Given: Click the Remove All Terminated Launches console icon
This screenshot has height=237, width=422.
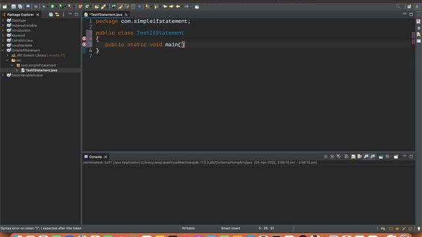Looking at the screenshot, I should tap(338, 157).
